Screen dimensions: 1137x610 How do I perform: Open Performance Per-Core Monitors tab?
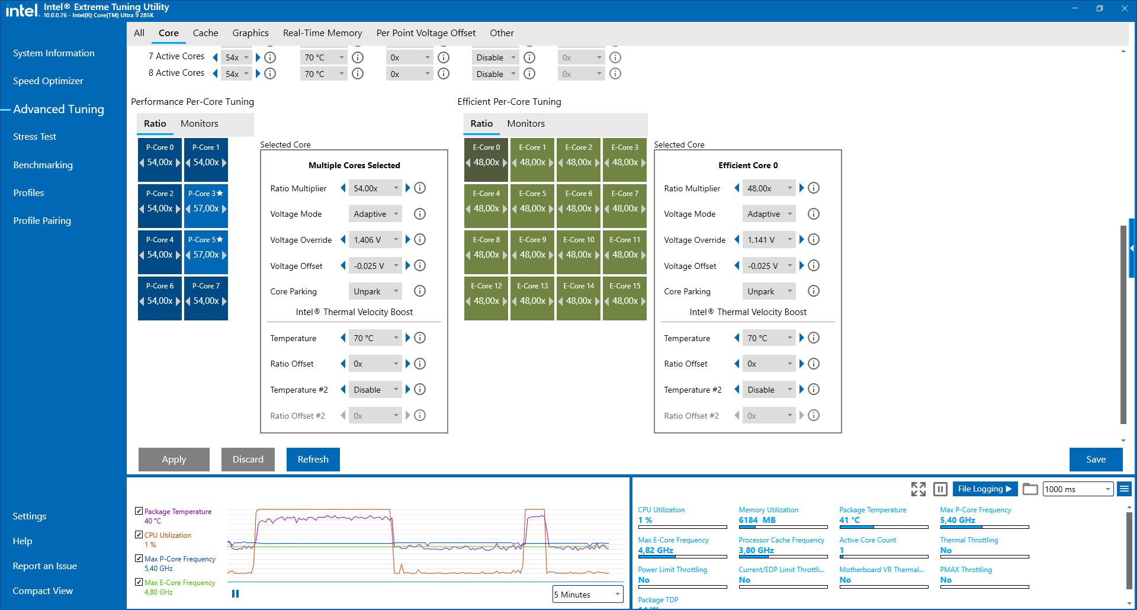(200, 124)
